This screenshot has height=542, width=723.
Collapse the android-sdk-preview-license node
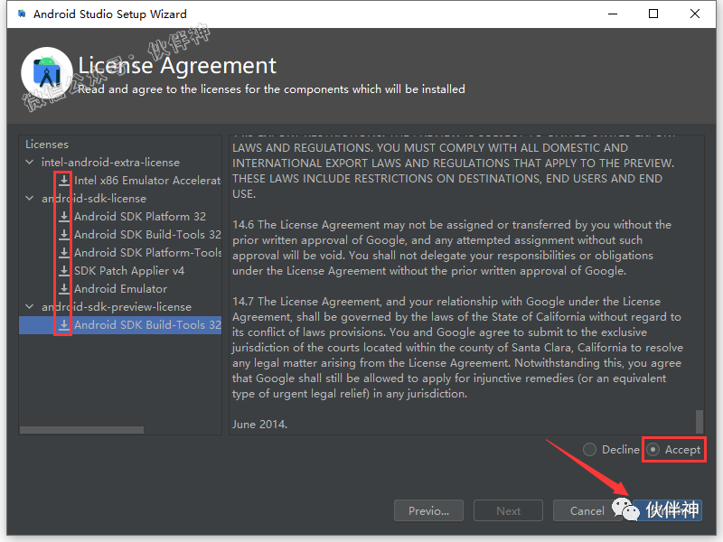tap(30, 306)
